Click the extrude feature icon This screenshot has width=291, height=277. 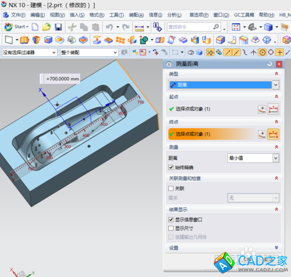point(24,40)
